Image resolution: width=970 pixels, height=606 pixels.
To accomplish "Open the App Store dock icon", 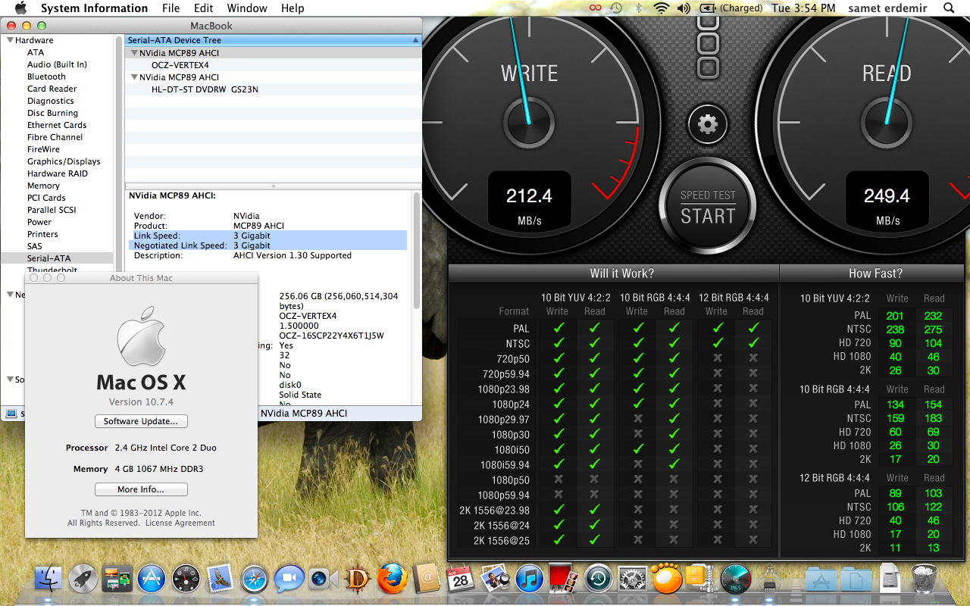I will tap(152, 579).
